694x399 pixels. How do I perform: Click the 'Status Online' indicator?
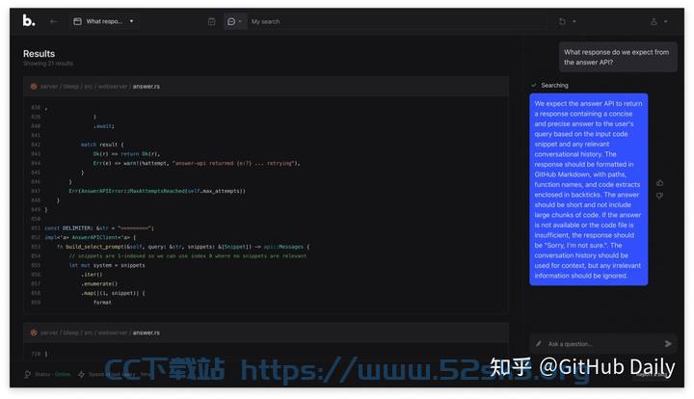tap(48, 374)
